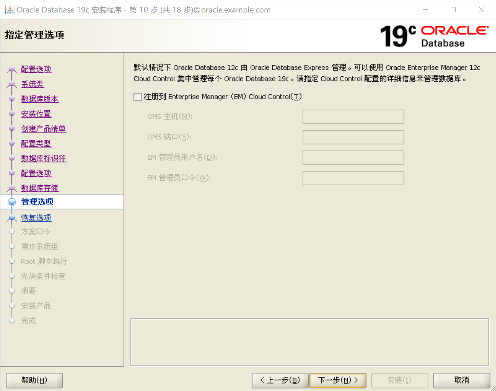496x391 pixels.
Task: Click the Java icon in the title bar
Action: coord(9,9)
